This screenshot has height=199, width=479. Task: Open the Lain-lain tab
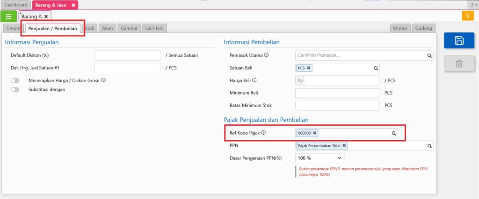[x=154, y=28]
